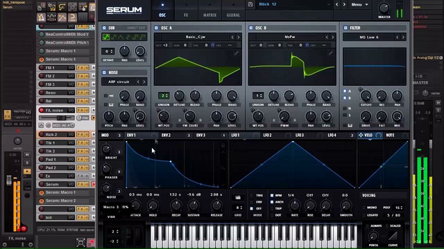Click record arm on Kick 2 track

pos(42,134)
